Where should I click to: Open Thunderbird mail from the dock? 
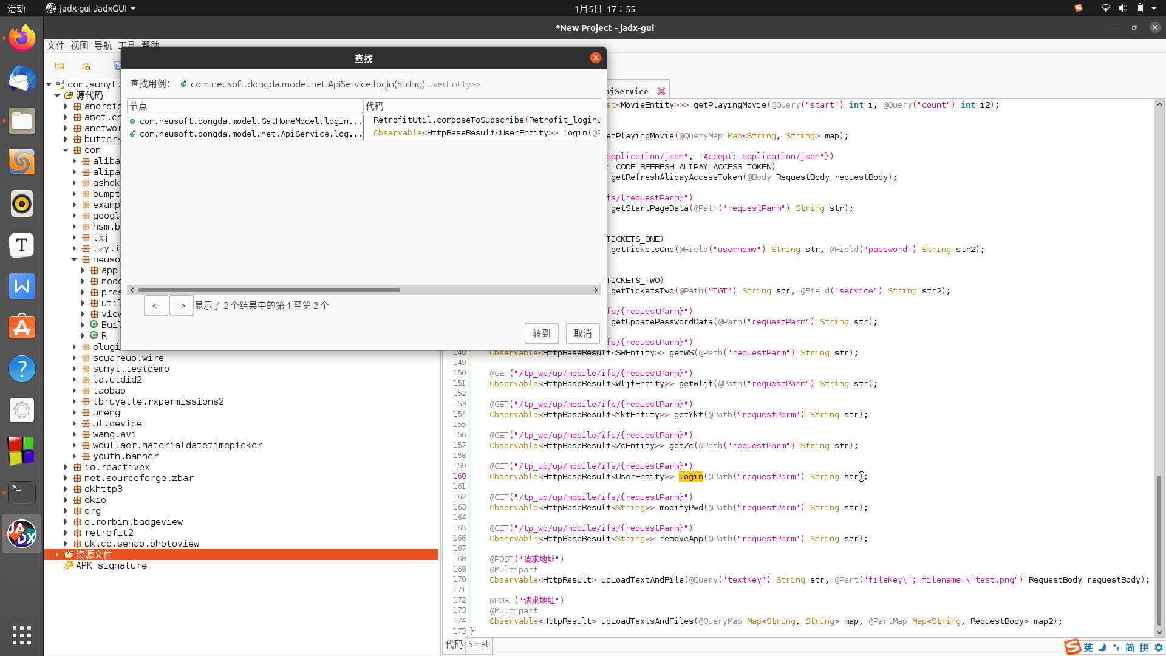point(22,80)
